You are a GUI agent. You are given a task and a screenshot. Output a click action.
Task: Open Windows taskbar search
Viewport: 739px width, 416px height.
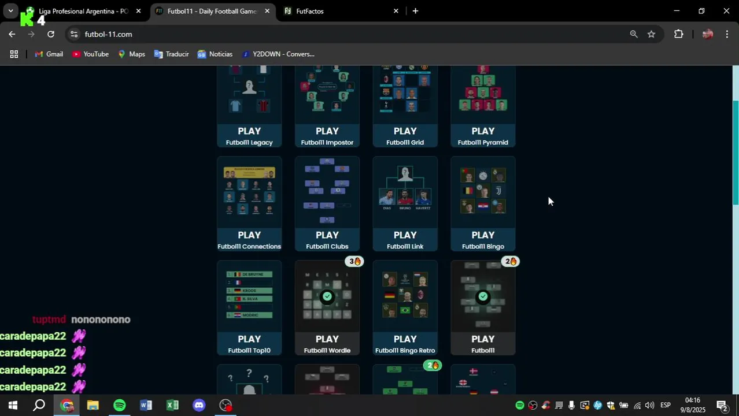pos(39,405)
